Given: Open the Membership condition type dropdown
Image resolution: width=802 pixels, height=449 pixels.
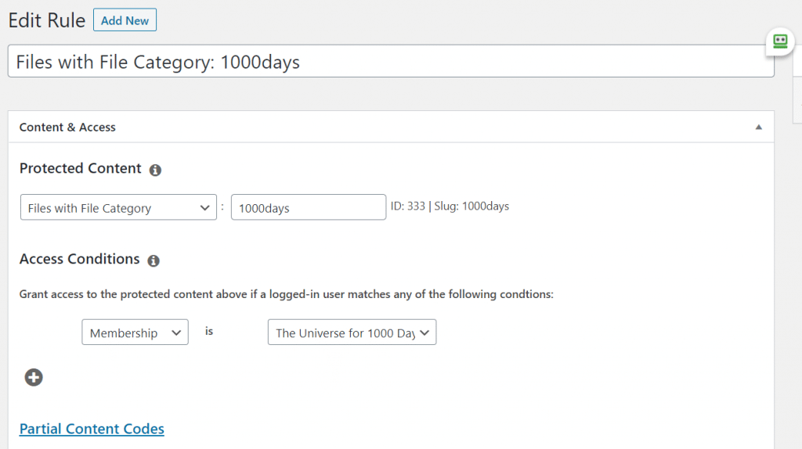Looking at the screenshot, I should tap(135, 333).
